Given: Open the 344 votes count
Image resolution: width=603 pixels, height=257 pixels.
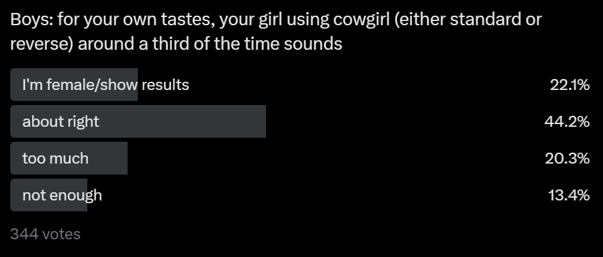Looking at the screenshot, I should pos(46,234).
